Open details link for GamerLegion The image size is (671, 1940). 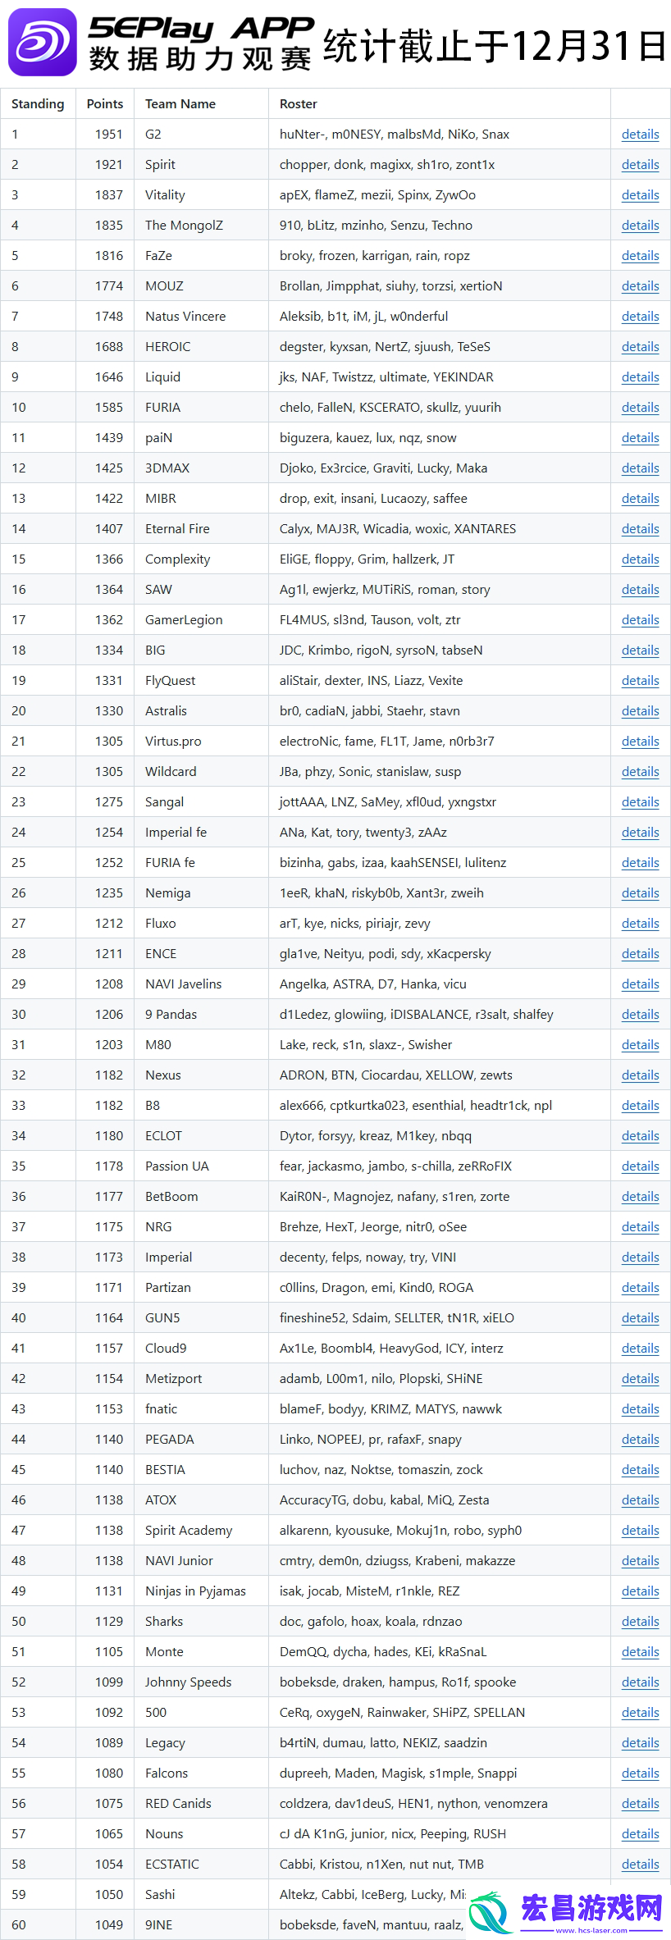click(x=640, y=620)
